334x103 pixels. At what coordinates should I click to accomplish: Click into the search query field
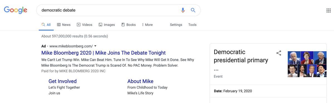109,10
